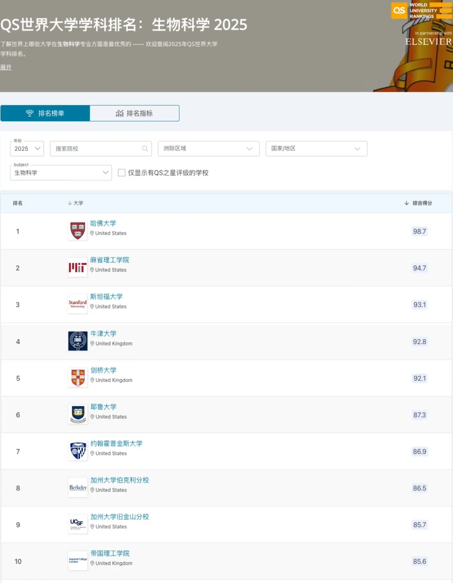
Task: Click the 85.7 score for UCSF
Action: tap(419, 525)
